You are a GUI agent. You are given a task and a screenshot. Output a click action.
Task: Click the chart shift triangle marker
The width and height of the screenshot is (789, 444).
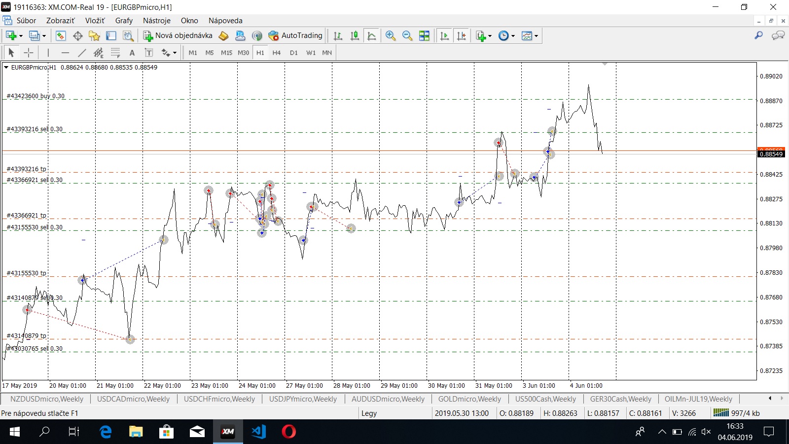605,64
